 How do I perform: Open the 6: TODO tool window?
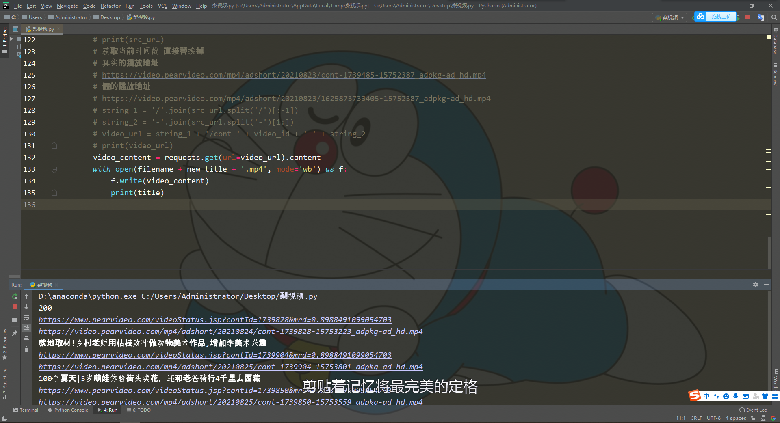139,410
